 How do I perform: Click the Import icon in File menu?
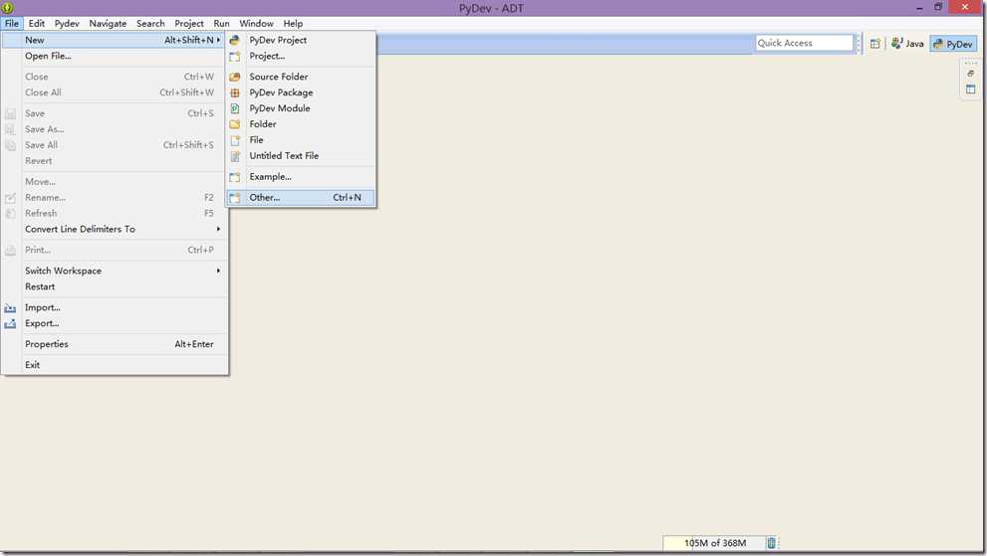coord(10,307)
